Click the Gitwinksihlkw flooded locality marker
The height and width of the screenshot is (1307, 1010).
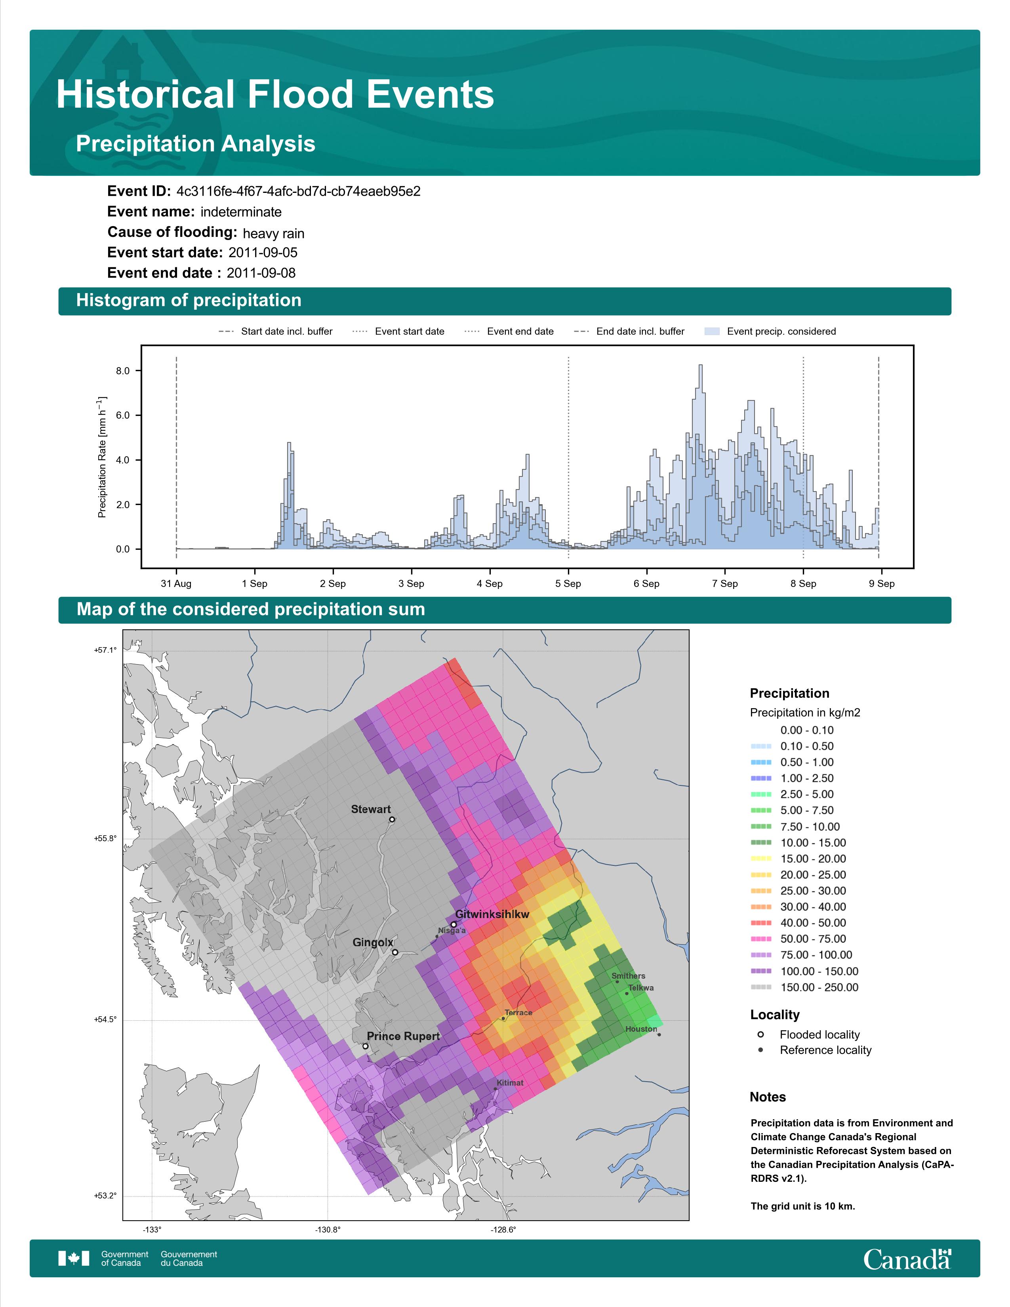pyautogui.click(x=454, y=924)
